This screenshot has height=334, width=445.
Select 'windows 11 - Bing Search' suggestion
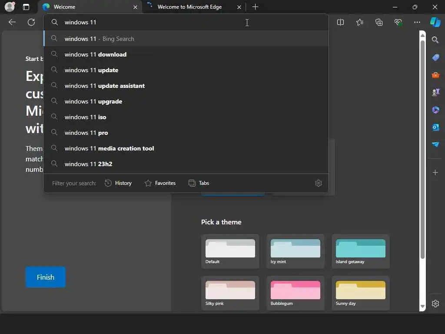point(186,39)
